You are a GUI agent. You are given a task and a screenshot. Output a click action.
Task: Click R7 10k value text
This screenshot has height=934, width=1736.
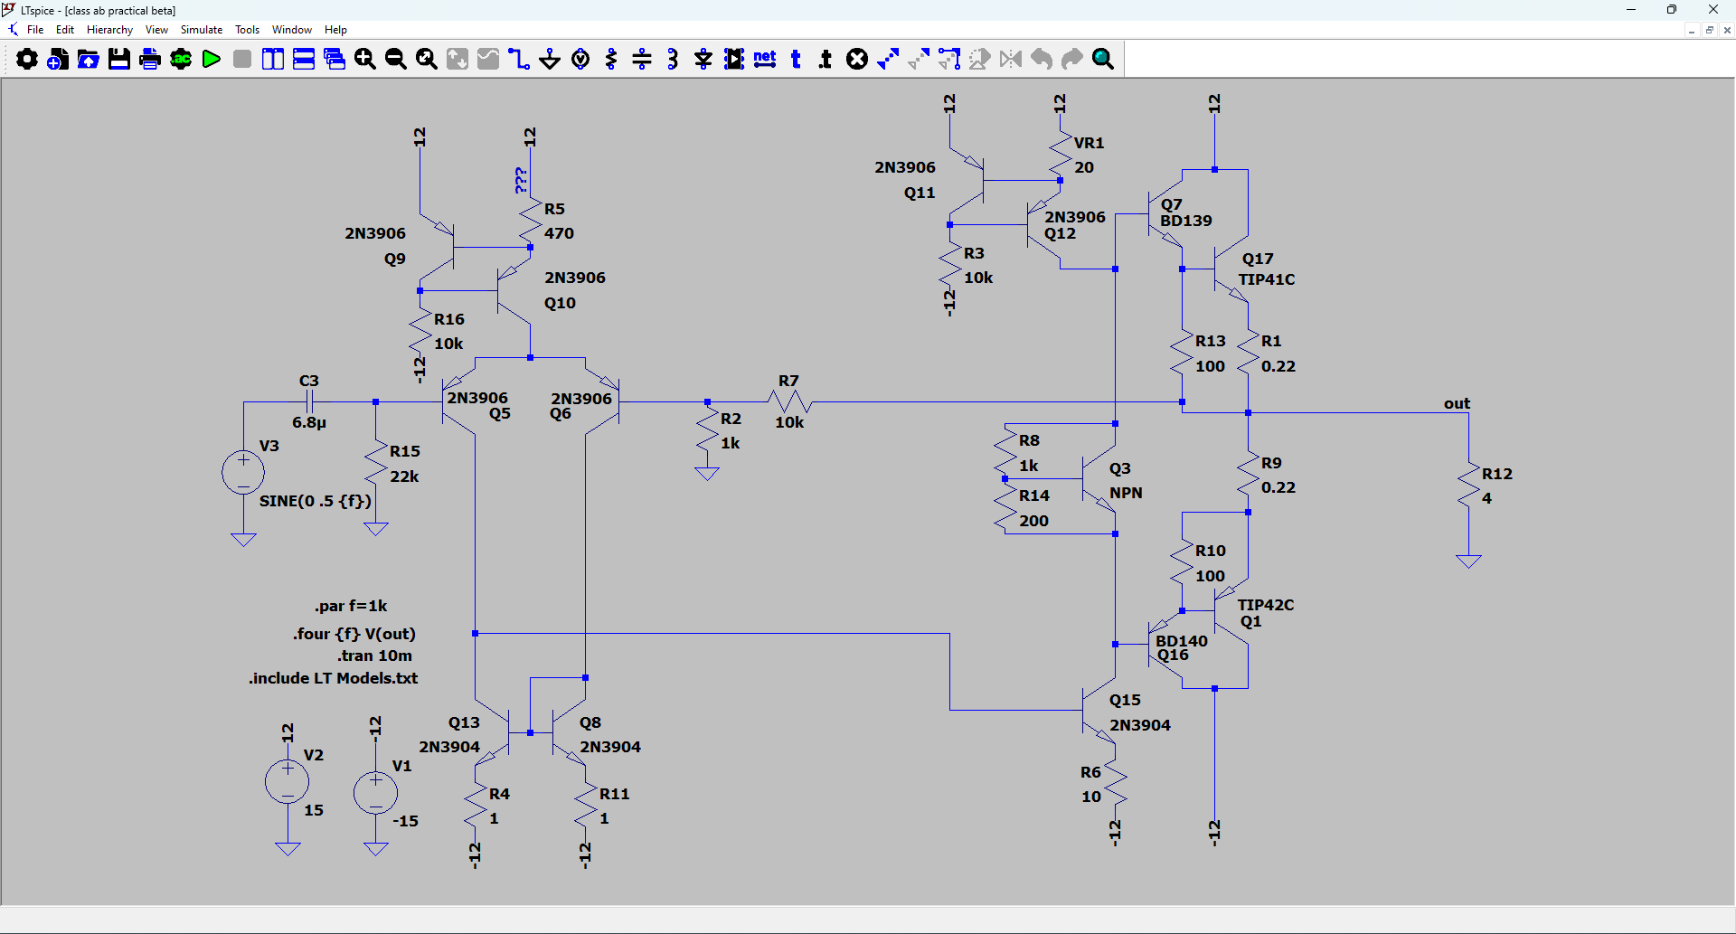789,422
